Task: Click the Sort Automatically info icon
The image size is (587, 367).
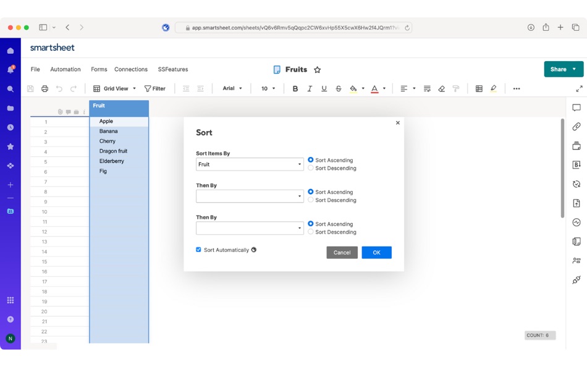Action: [254, 250]
